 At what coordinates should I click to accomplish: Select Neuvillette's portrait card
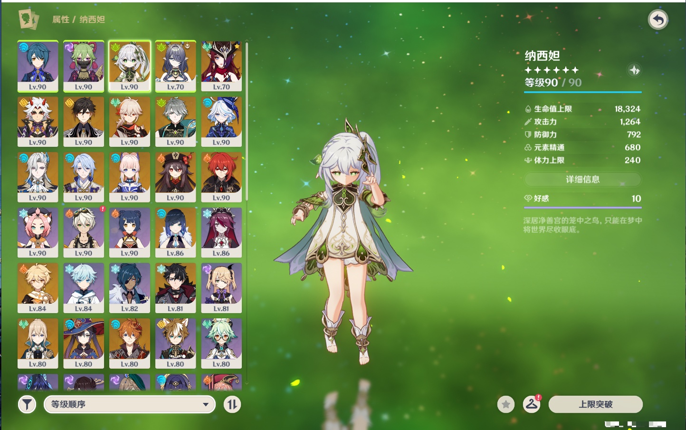(x=38, y=177)
